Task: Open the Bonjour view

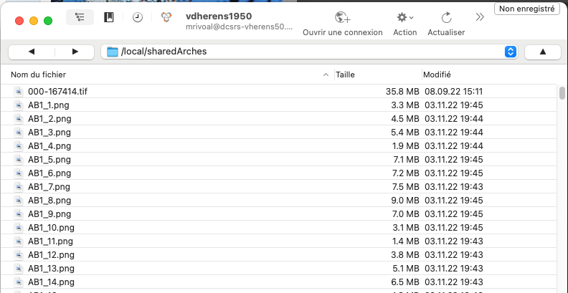Action: (166, 17)
